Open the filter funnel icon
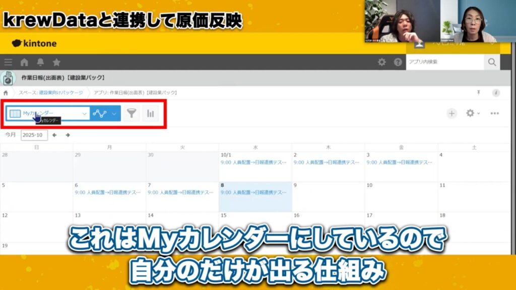516x290 pixels. [x=131, y=114]
